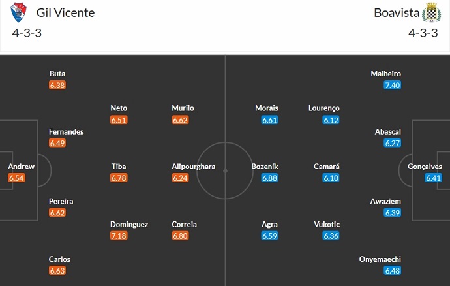Click Malheiro's 7.40 rating badge
Viewport: 450px width, 286px height.
[x=392, y=86]
